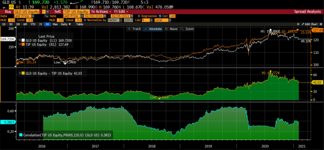Switch to Table view
The width and height of the screenshot is (324, 150).
[80, 24]
